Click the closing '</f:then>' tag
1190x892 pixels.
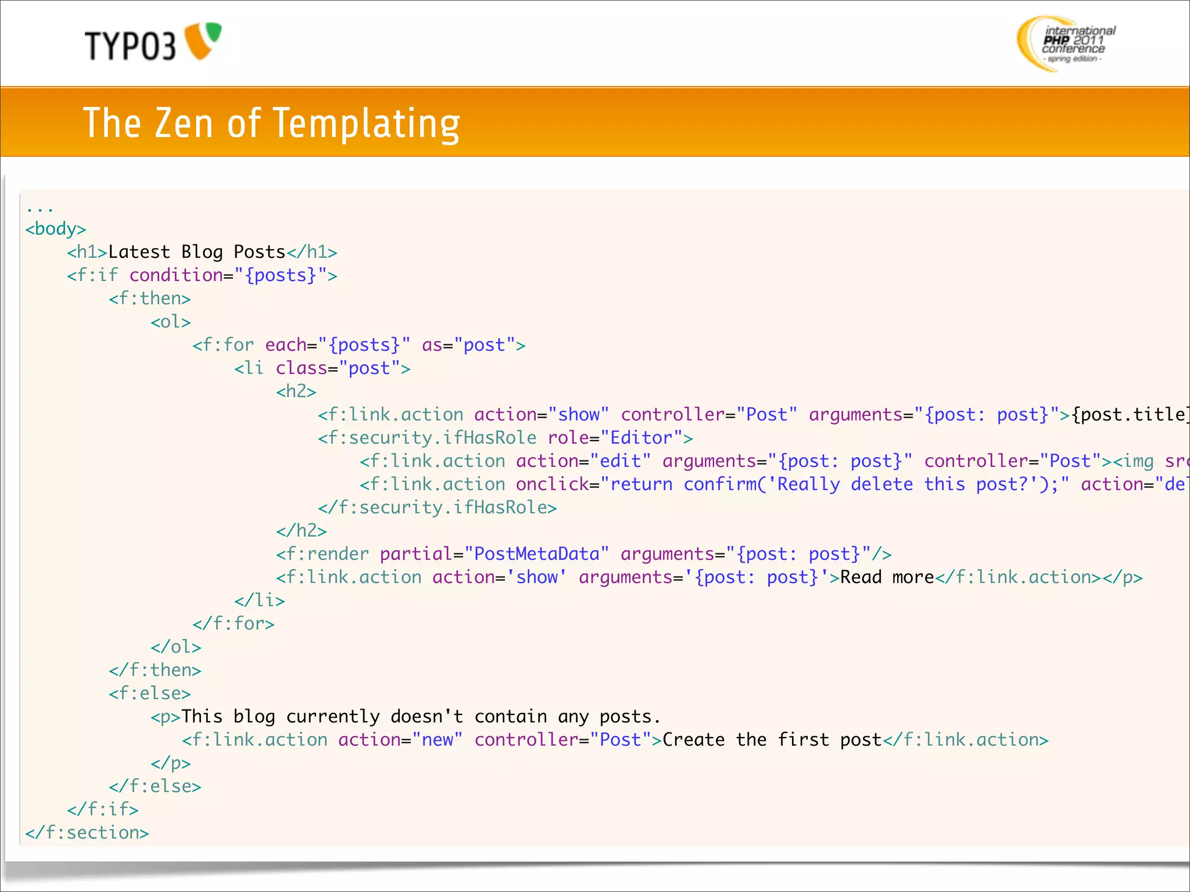[x=155, y=670]
